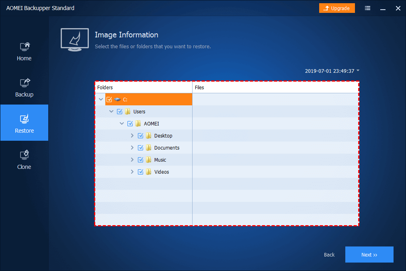Screen dimensions: 406x271
Task: Collapse the Users folder node
Action: (x=111, y=111)
